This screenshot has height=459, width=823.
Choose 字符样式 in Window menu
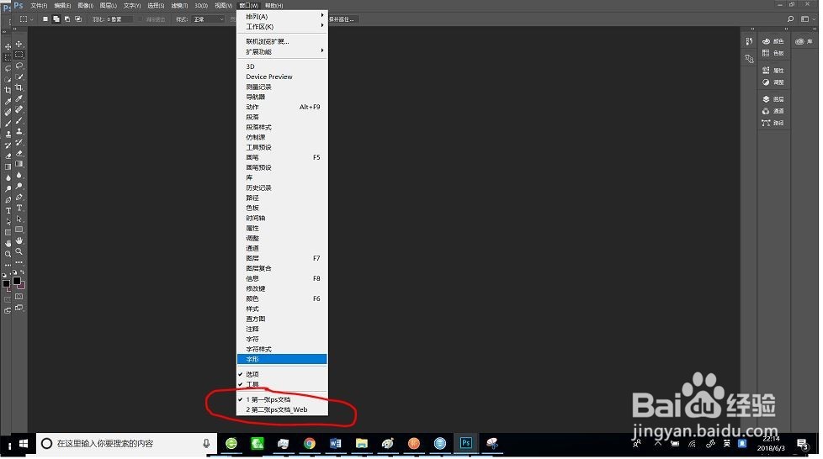click(282, 350)
